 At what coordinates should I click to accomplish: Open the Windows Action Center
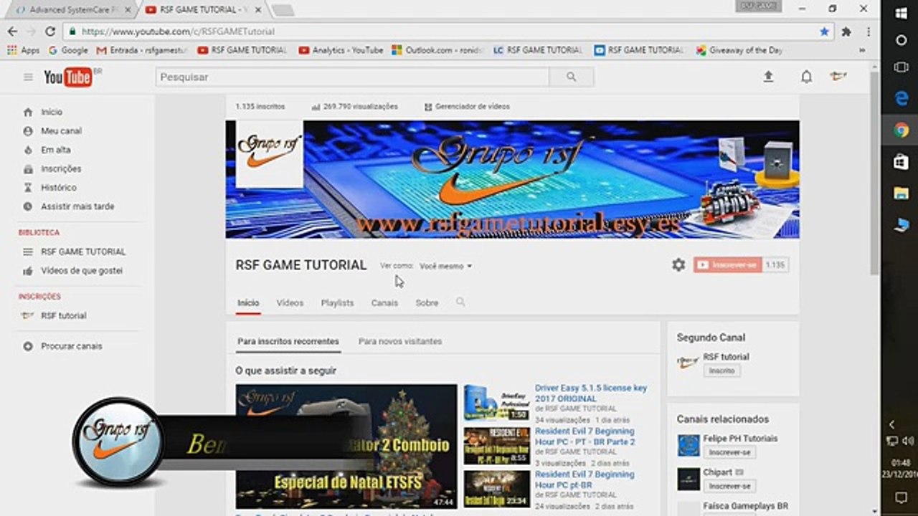point(902,497)
